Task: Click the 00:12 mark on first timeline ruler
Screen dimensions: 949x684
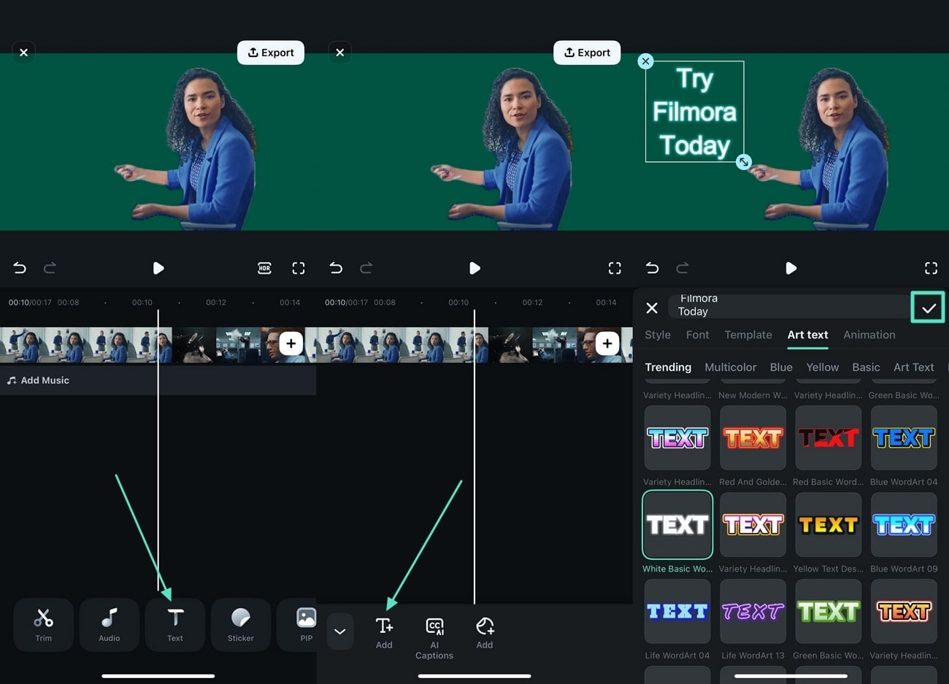Action: 216,302
